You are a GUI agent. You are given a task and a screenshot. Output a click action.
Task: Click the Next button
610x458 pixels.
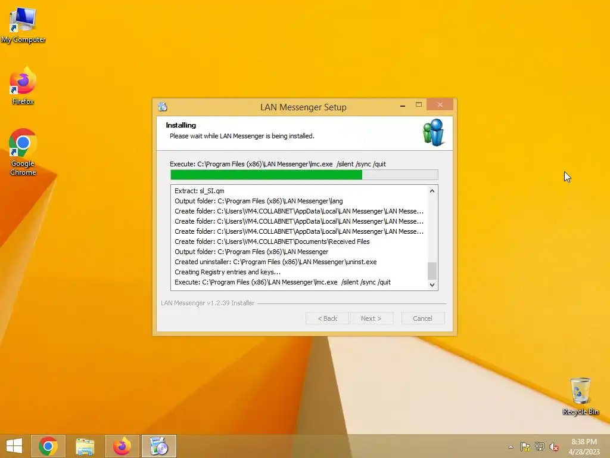371,318
